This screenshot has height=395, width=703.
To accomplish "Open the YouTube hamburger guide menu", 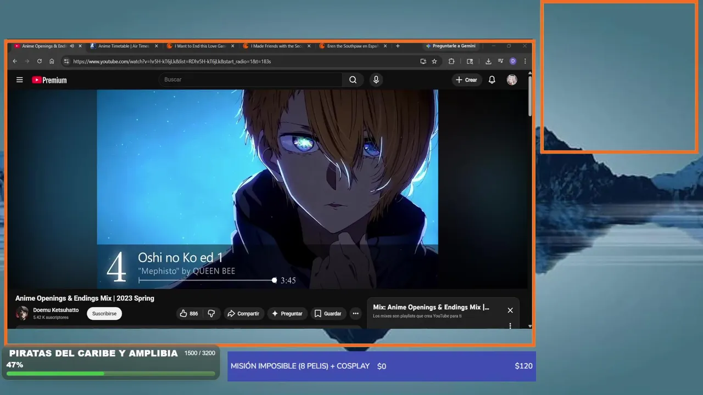I will click(x=20, y=80).
